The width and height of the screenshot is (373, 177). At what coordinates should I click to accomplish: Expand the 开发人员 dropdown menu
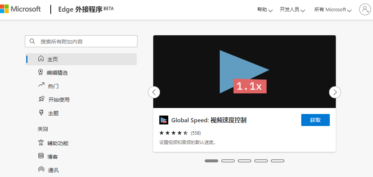(292, 10)
